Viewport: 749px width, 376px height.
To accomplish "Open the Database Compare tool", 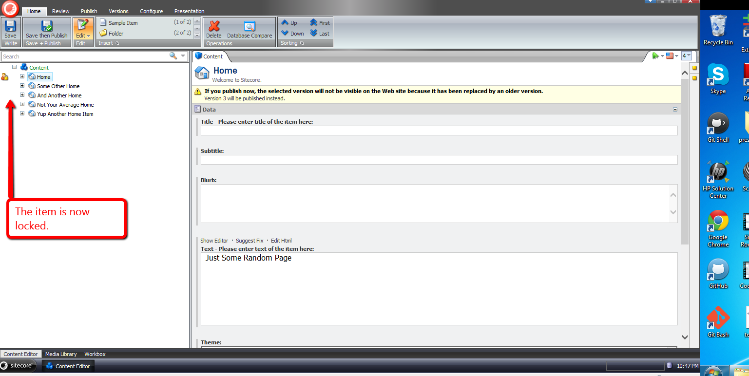I will [250, 27].
